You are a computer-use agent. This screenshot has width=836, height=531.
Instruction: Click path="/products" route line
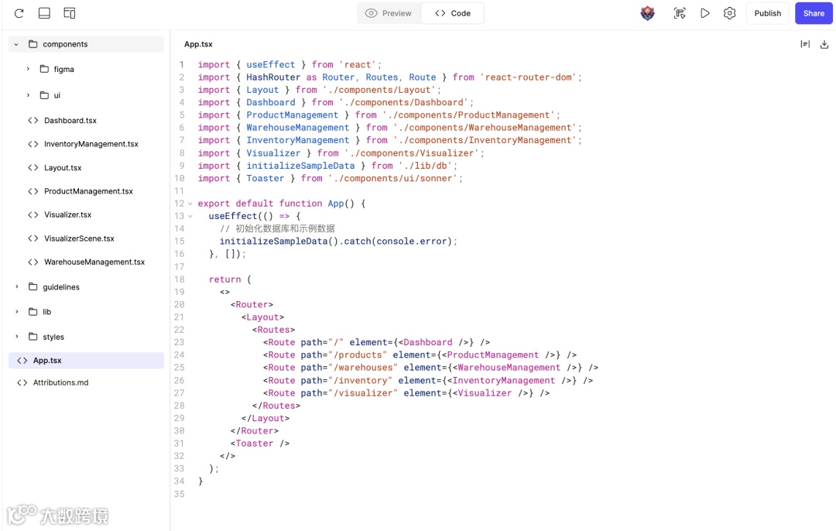coord(344,355)
